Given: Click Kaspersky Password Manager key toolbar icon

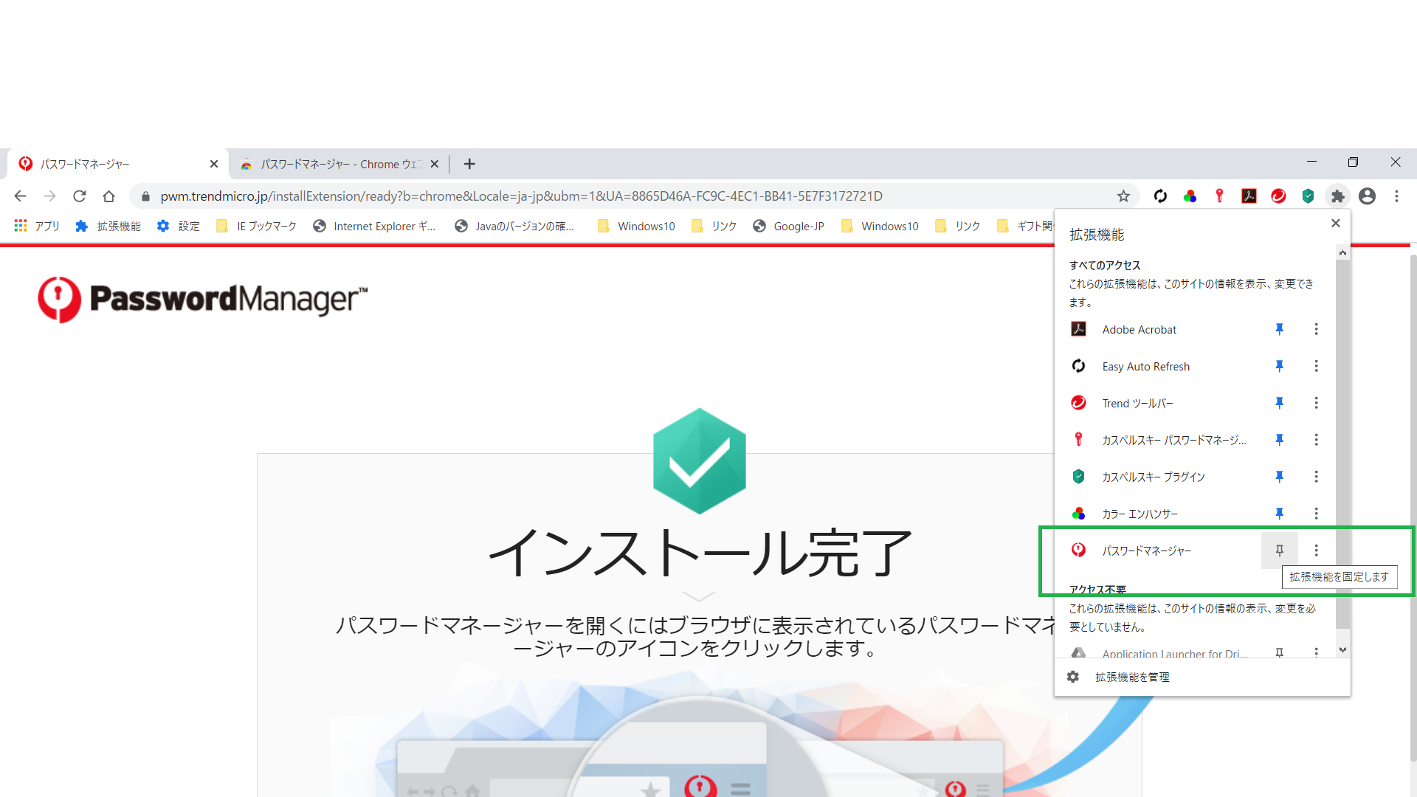Looking at the screenshot, I should 1219,196.
